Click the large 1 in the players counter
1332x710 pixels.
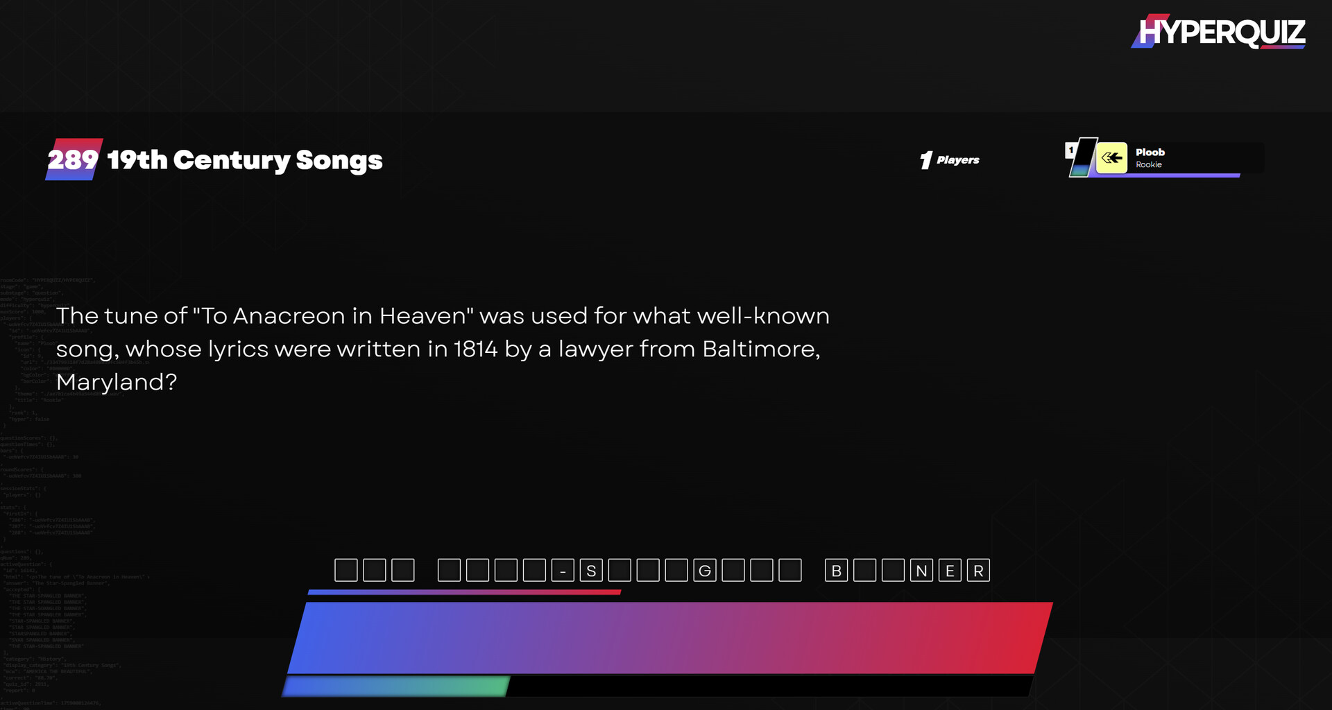(925, 160)
